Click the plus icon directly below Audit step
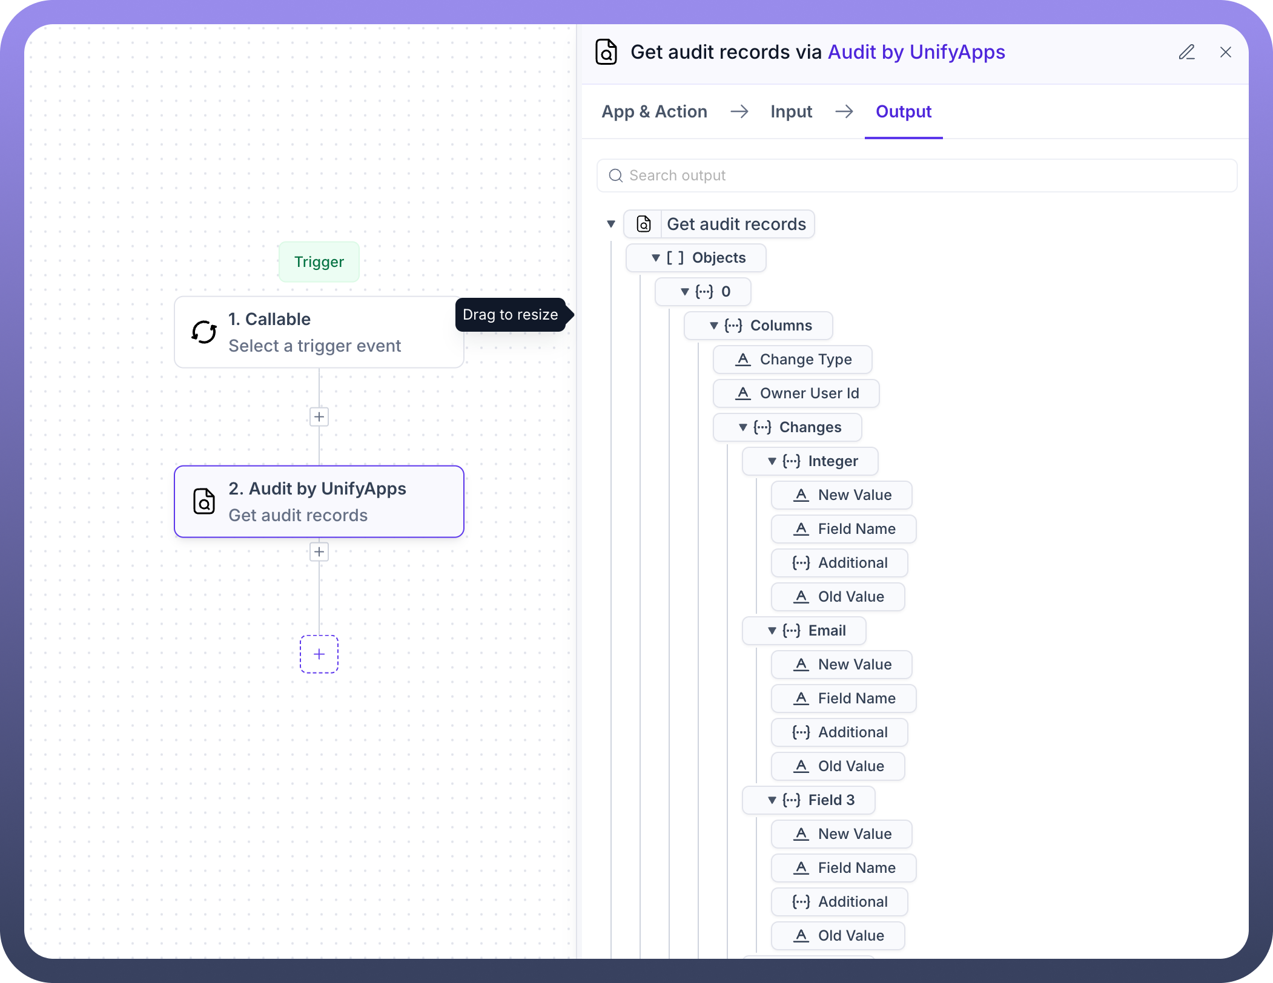 319,552
